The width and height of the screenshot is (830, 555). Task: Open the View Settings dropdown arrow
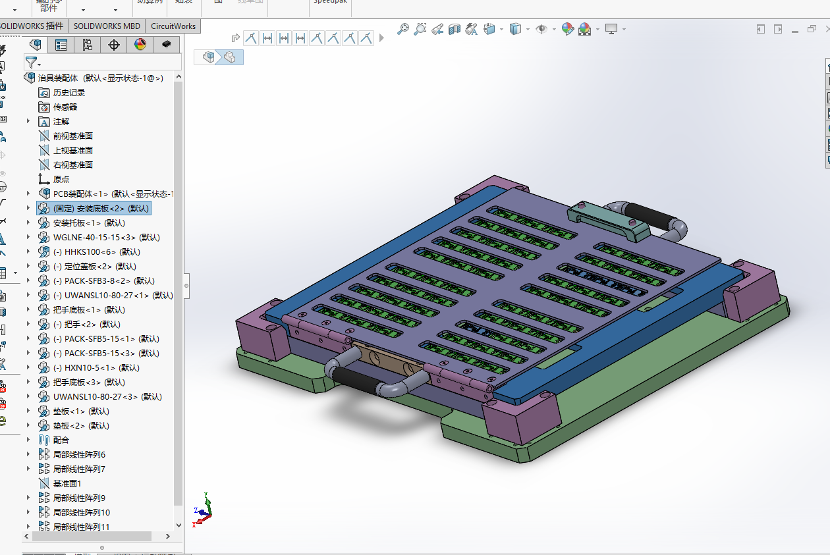[x=624, y=29]
